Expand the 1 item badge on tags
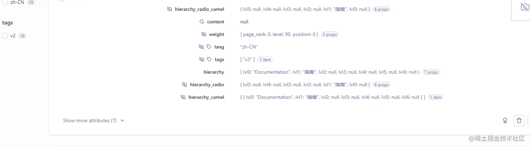 click(x=265, y=60)
